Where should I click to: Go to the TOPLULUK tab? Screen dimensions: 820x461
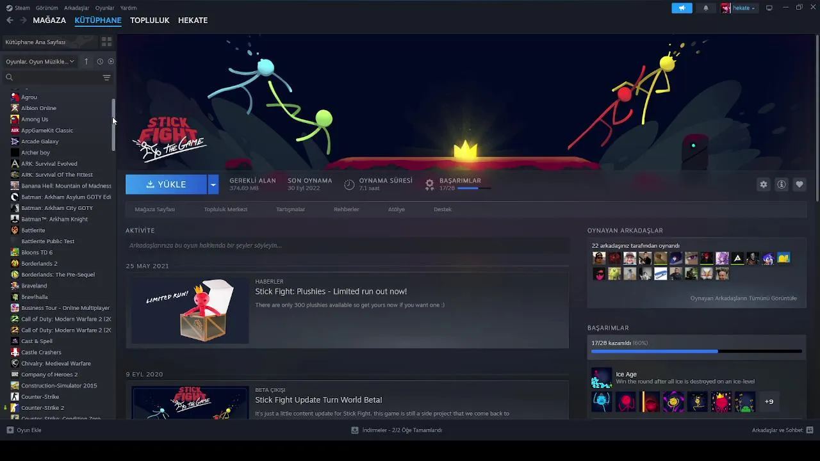[x=149, y=20]
